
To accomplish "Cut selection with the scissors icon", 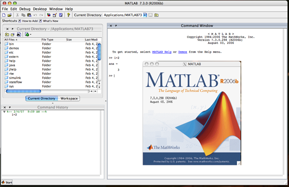I will pyautogui.click(x=17, y=15).
